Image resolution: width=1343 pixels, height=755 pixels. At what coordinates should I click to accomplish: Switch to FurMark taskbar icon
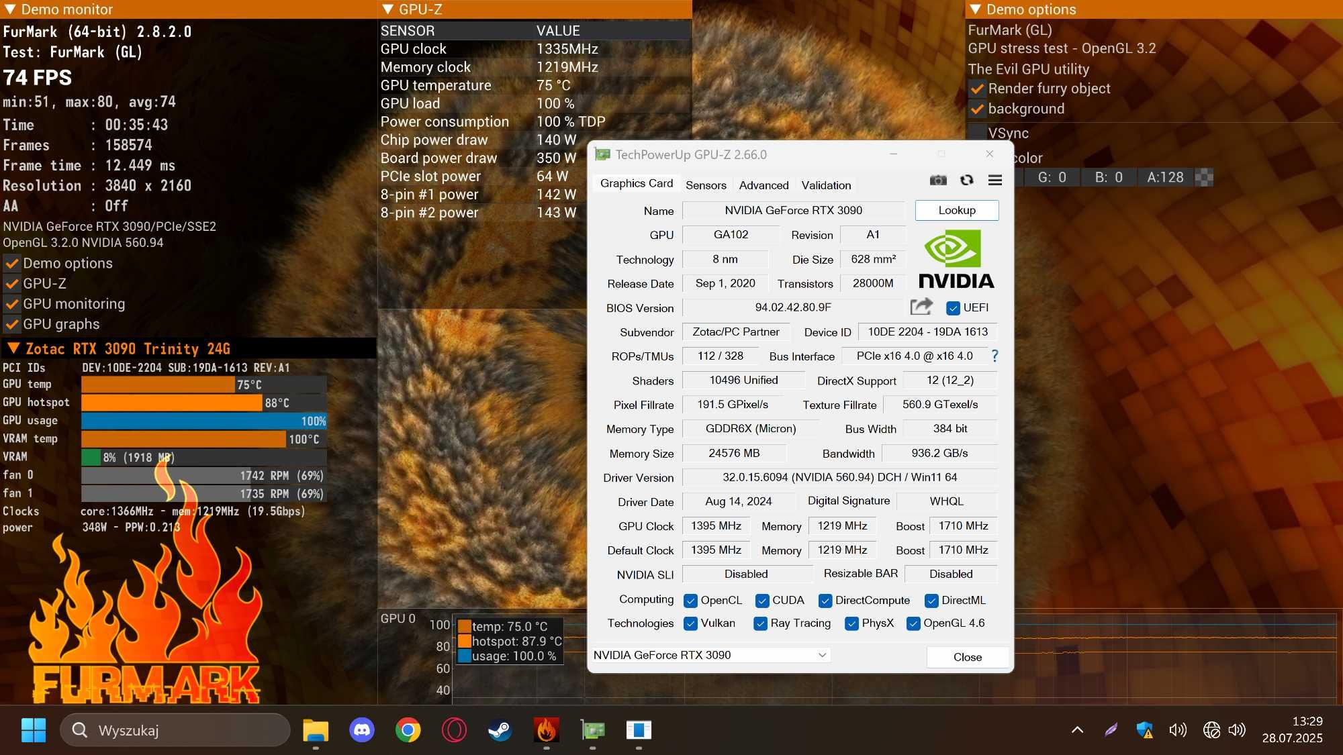click(546, 729)
